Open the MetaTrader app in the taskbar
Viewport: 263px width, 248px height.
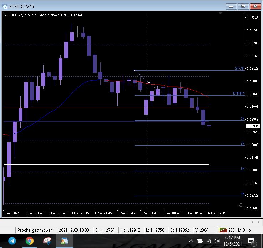[65, 241]
